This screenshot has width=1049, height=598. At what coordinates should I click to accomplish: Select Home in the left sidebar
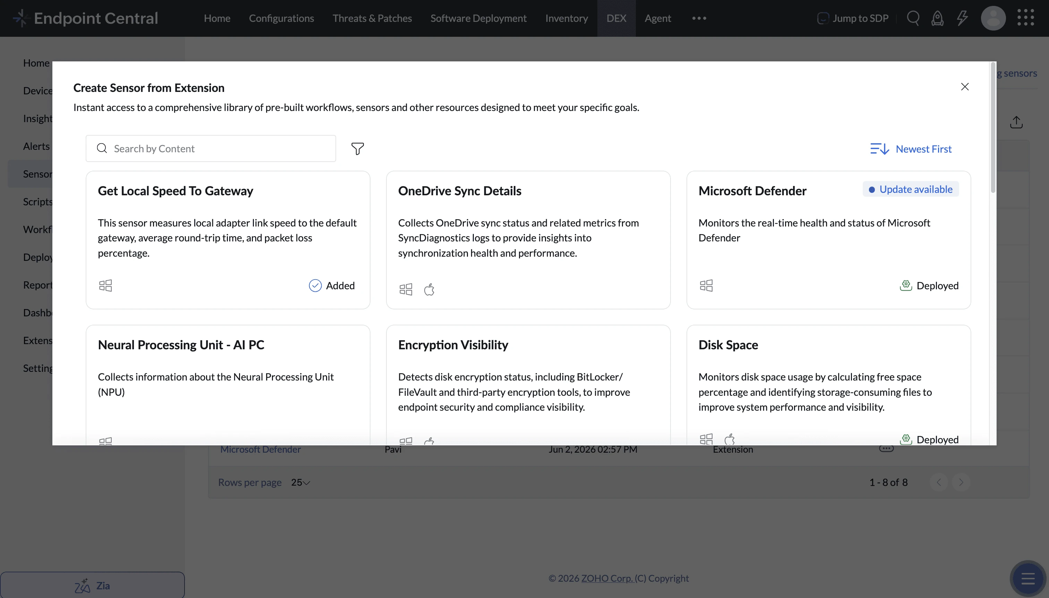point(36,63)
